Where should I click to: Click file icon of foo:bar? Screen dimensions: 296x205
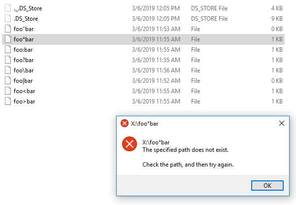(7, 50)
